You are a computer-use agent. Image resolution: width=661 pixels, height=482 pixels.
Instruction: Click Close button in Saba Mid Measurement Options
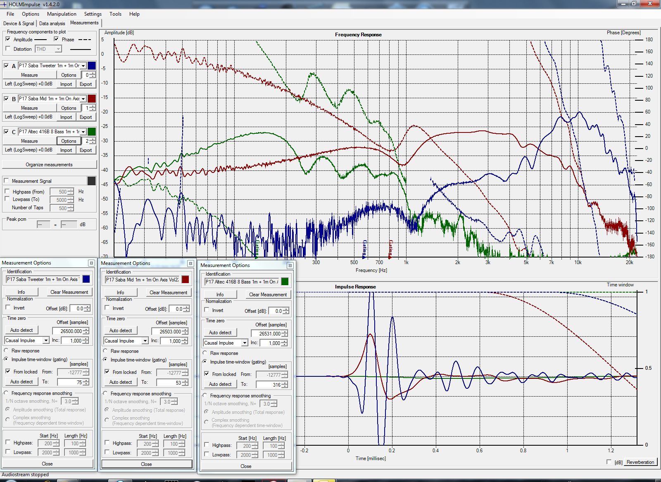tap(146, 464)
